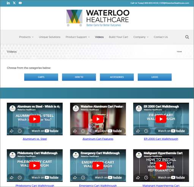Open the ER 2000 Cart Walkthrough link

(161, 139)
